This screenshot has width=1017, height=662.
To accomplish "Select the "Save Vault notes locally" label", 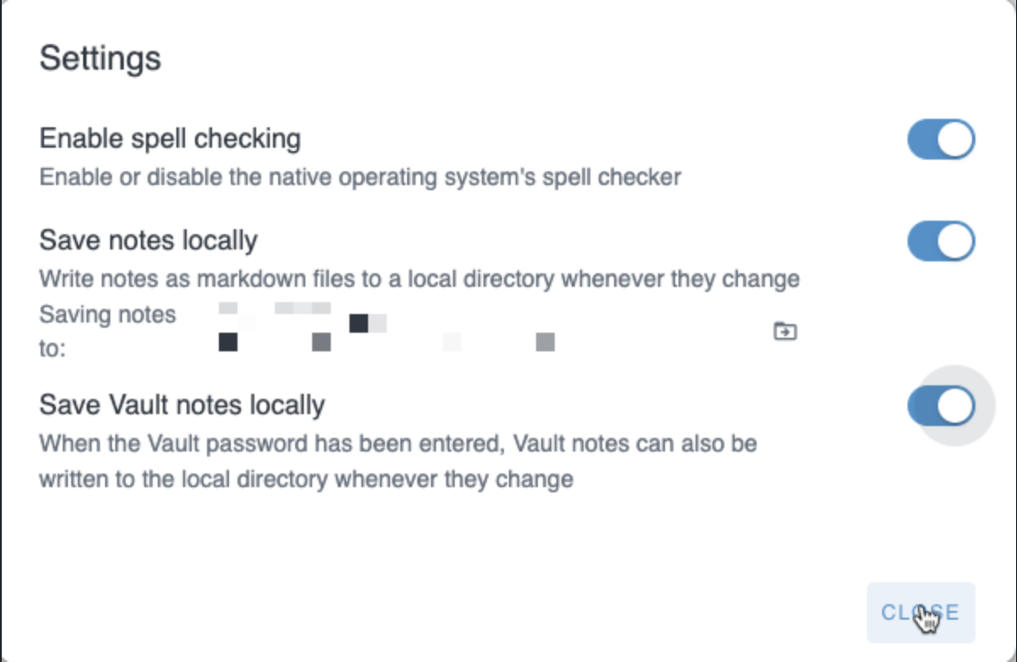I will coord(182,404).
